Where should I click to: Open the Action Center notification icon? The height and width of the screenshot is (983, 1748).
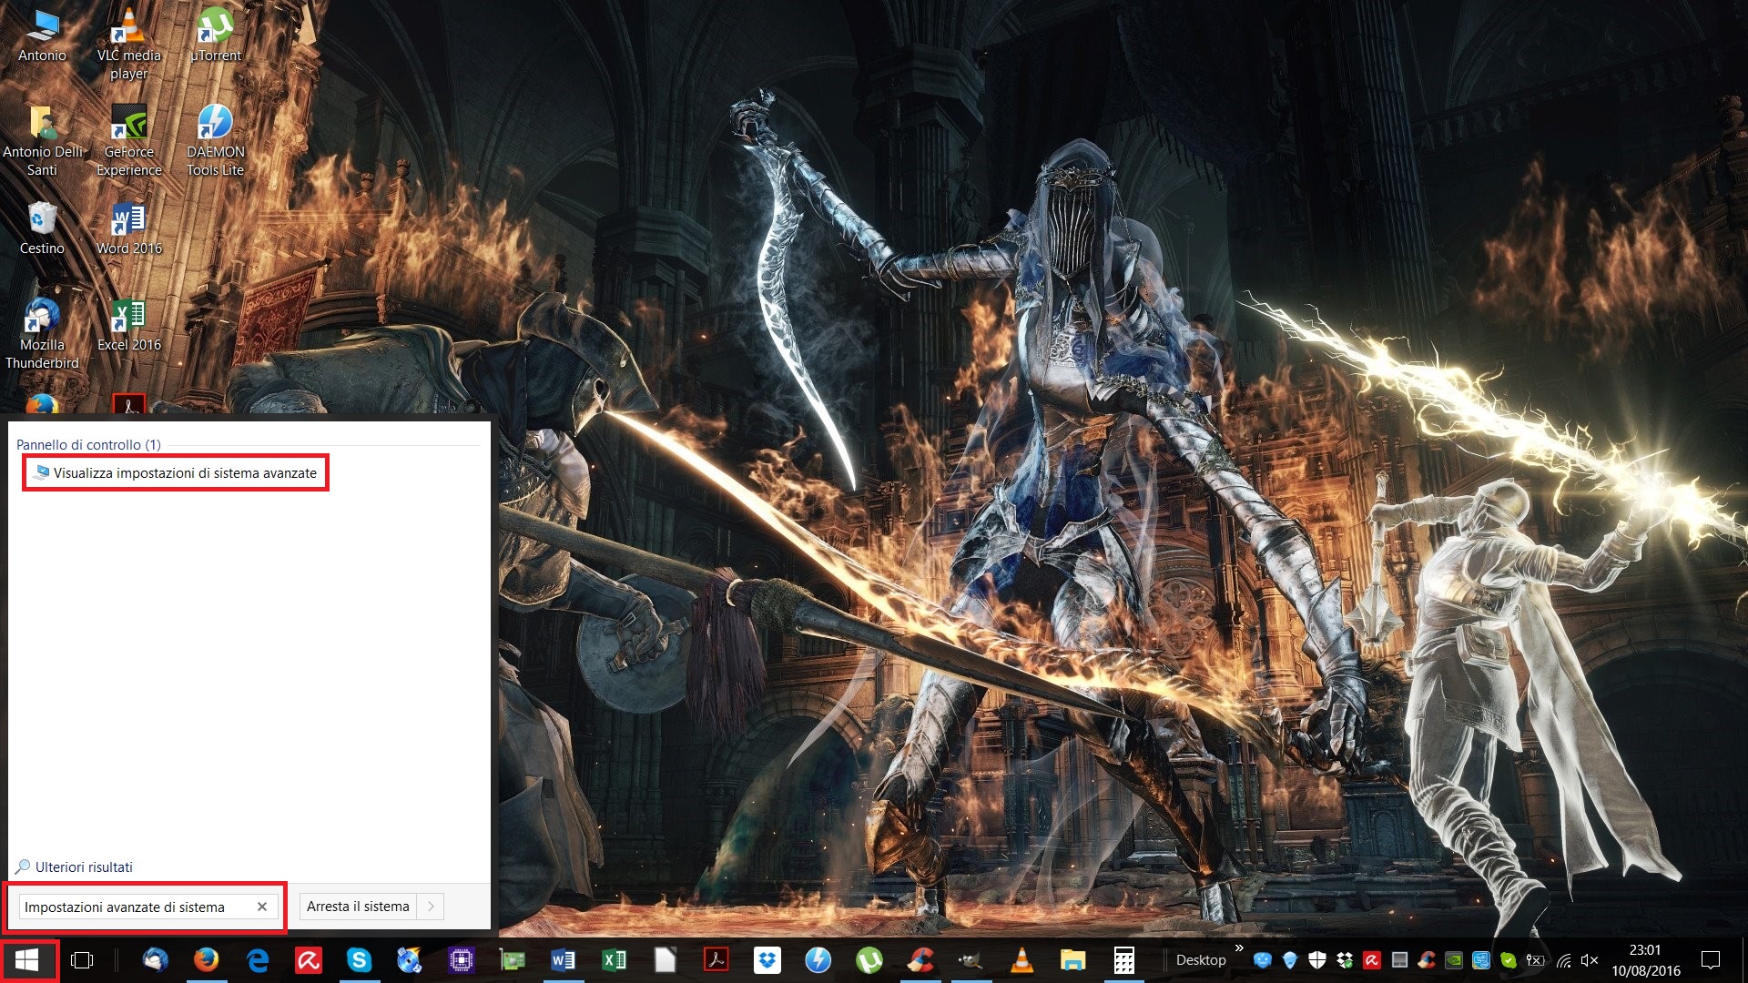coord(1711,960)
